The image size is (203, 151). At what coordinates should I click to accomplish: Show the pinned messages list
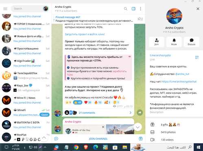pyautogui.click(x=140, y=19)
